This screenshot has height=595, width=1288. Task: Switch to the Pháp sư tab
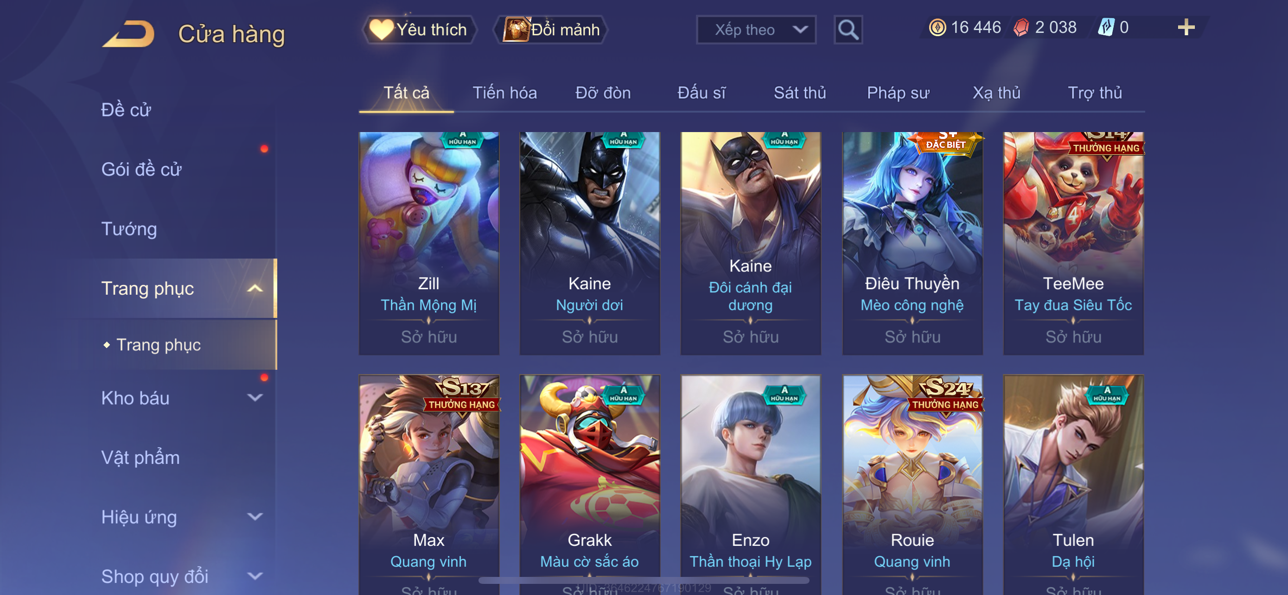898,93
